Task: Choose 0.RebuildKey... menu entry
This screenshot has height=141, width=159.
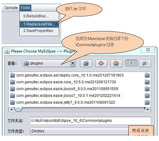Action: [x=39, y=16]
